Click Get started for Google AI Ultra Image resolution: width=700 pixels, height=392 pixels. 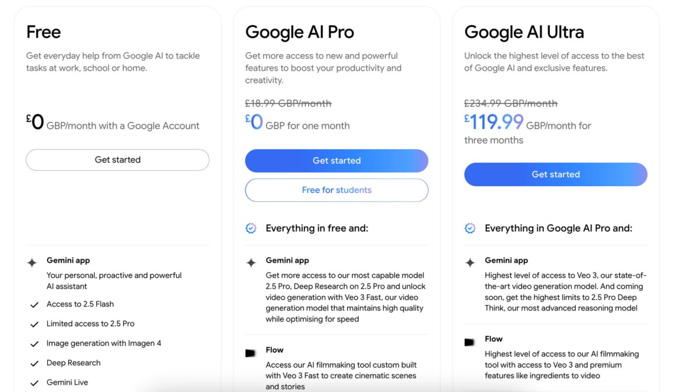556,174
